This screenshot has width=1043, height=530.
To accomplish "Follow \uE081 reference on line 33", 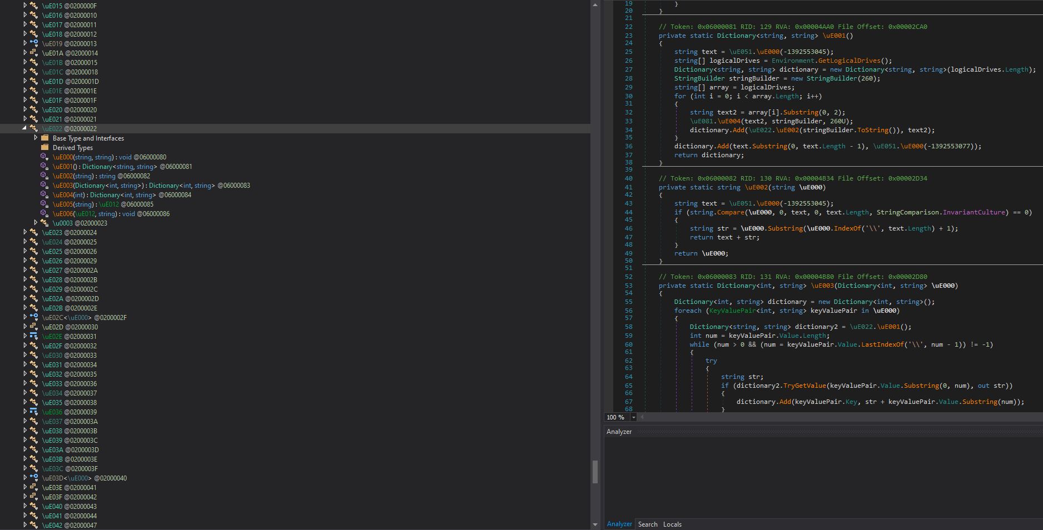I will point(702,121).
